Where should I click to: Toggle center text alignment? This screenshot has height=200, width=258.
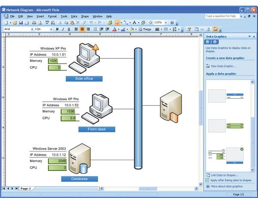[x=82, y=29]
